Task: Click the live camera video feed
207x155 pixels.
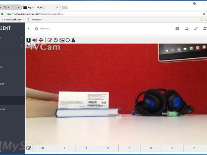Action: pyautogui.click(x=116, y=94)
